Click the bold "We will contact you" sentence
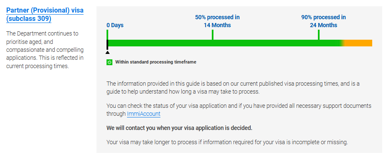Screen dimensions: 386x168 [x=179, y=128]
